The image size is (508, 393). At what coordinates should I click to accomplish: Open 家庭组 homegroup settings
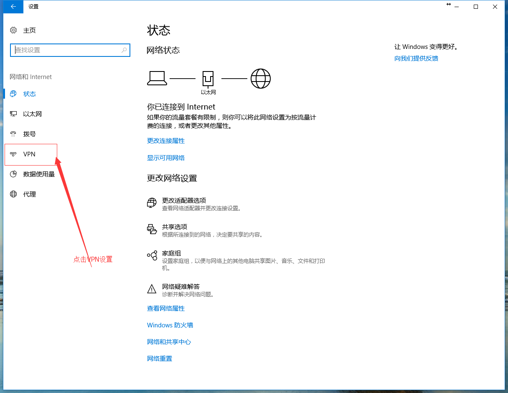click(171, 254)
